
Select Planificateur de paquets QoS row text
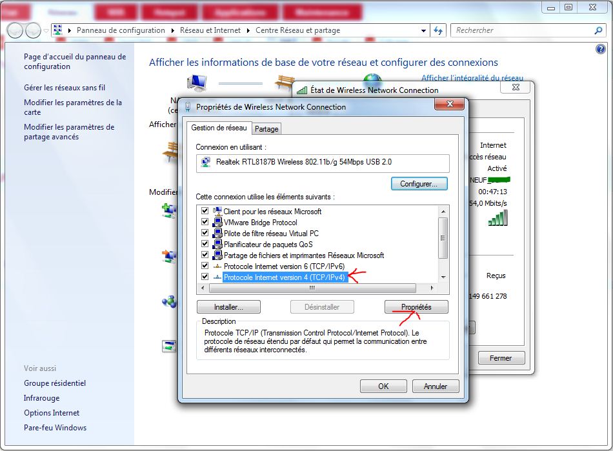(x=268, y=245)
